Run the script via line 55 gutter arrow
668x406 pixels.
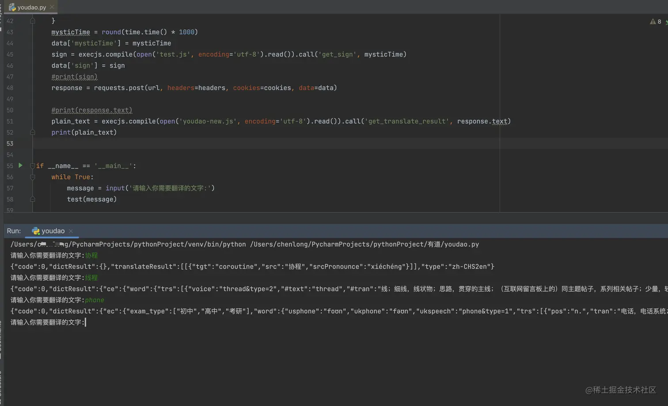point(20,165)
